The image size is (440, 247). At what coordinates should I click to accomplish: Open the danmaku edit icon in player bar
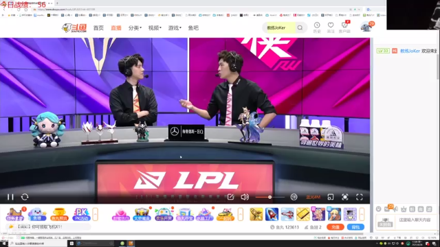tap(231, 197)
